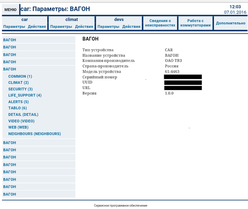Open SECURITY (3) subsection
Screen dimensions: 248x209
point(20,89)
